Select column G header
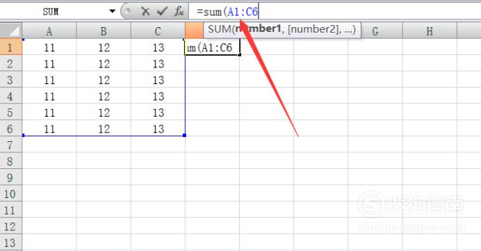481x251 pixels. tap(375, 31)
